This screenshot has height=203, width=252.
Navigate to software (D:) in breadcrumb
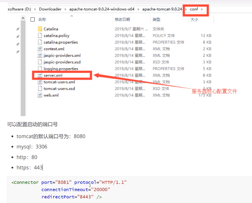[x=19, y=9]
